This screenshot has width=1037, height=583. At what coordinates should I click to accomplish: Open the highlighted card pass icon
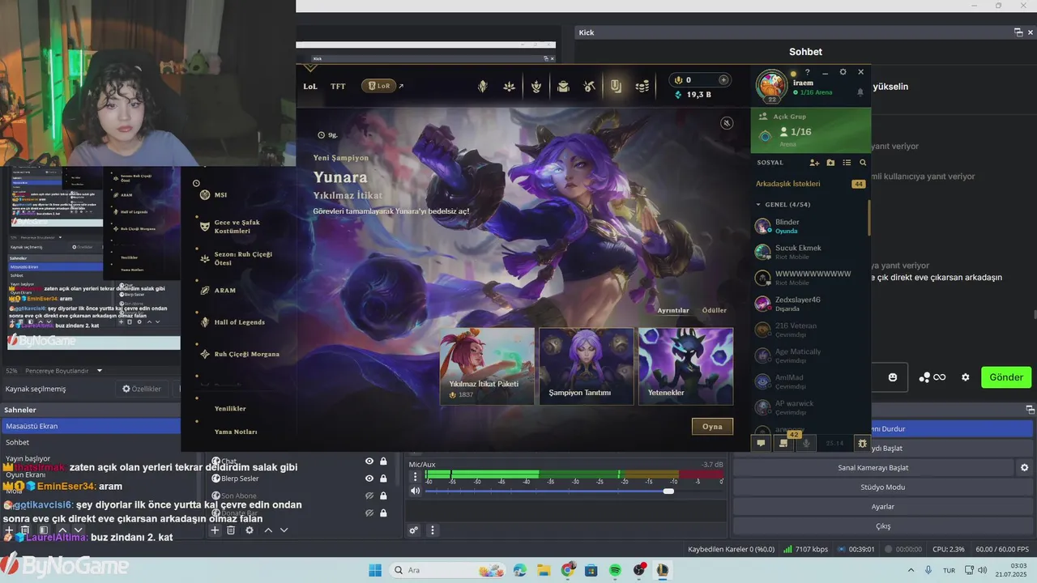point(616,86)
